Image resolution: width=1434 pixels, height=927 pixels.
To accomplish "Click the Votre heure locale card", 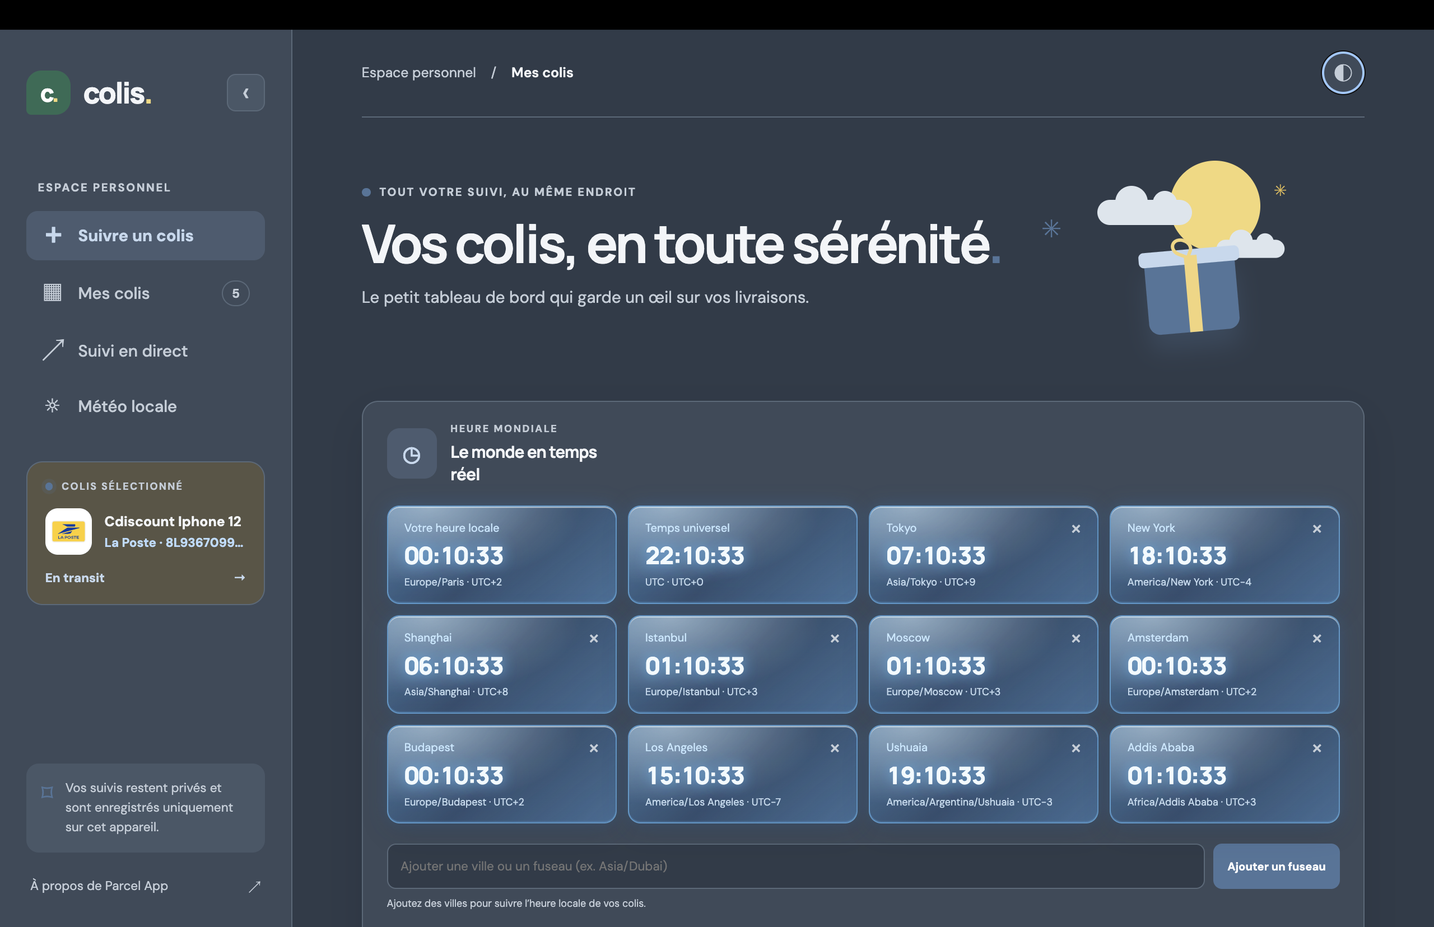I will [x=502, y=554].
